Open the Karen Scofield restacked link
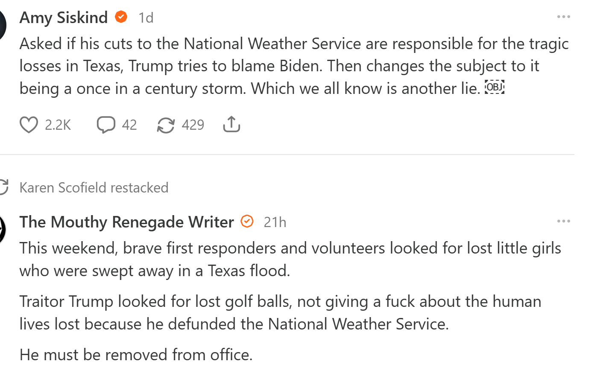Image resolution: width=612 pixels, height=379 pixels. (94, 188)
